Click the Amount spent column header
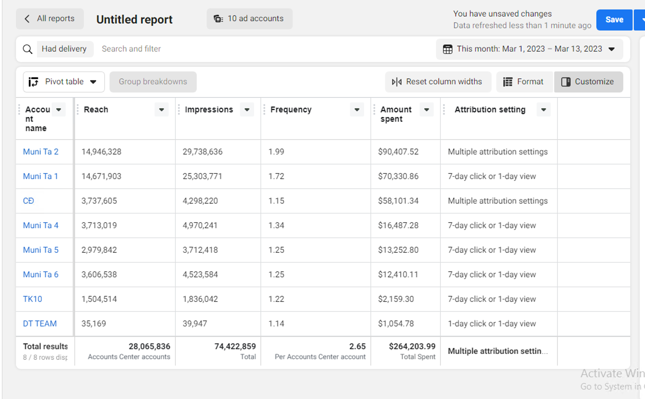 point(396,114)
